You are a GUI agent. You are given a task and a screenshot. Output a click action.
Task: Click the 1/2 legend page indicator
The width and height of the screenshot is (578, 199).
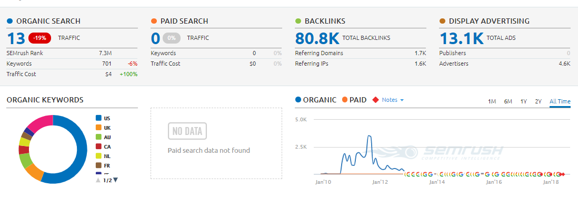107,180
